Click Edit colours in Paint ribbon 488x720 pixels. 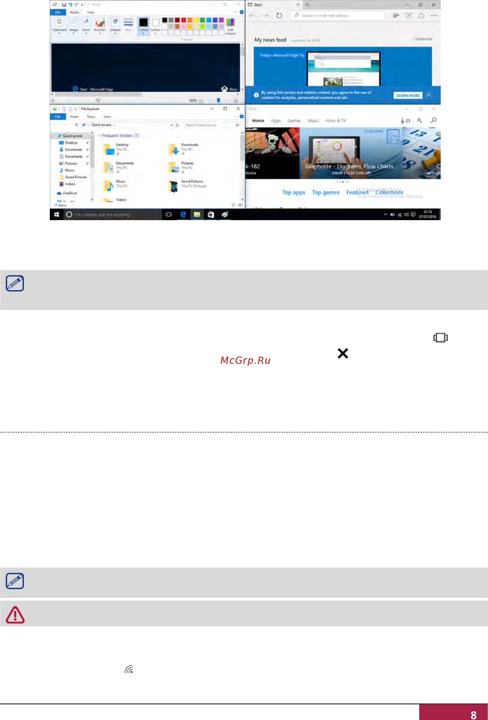point(230,26)
